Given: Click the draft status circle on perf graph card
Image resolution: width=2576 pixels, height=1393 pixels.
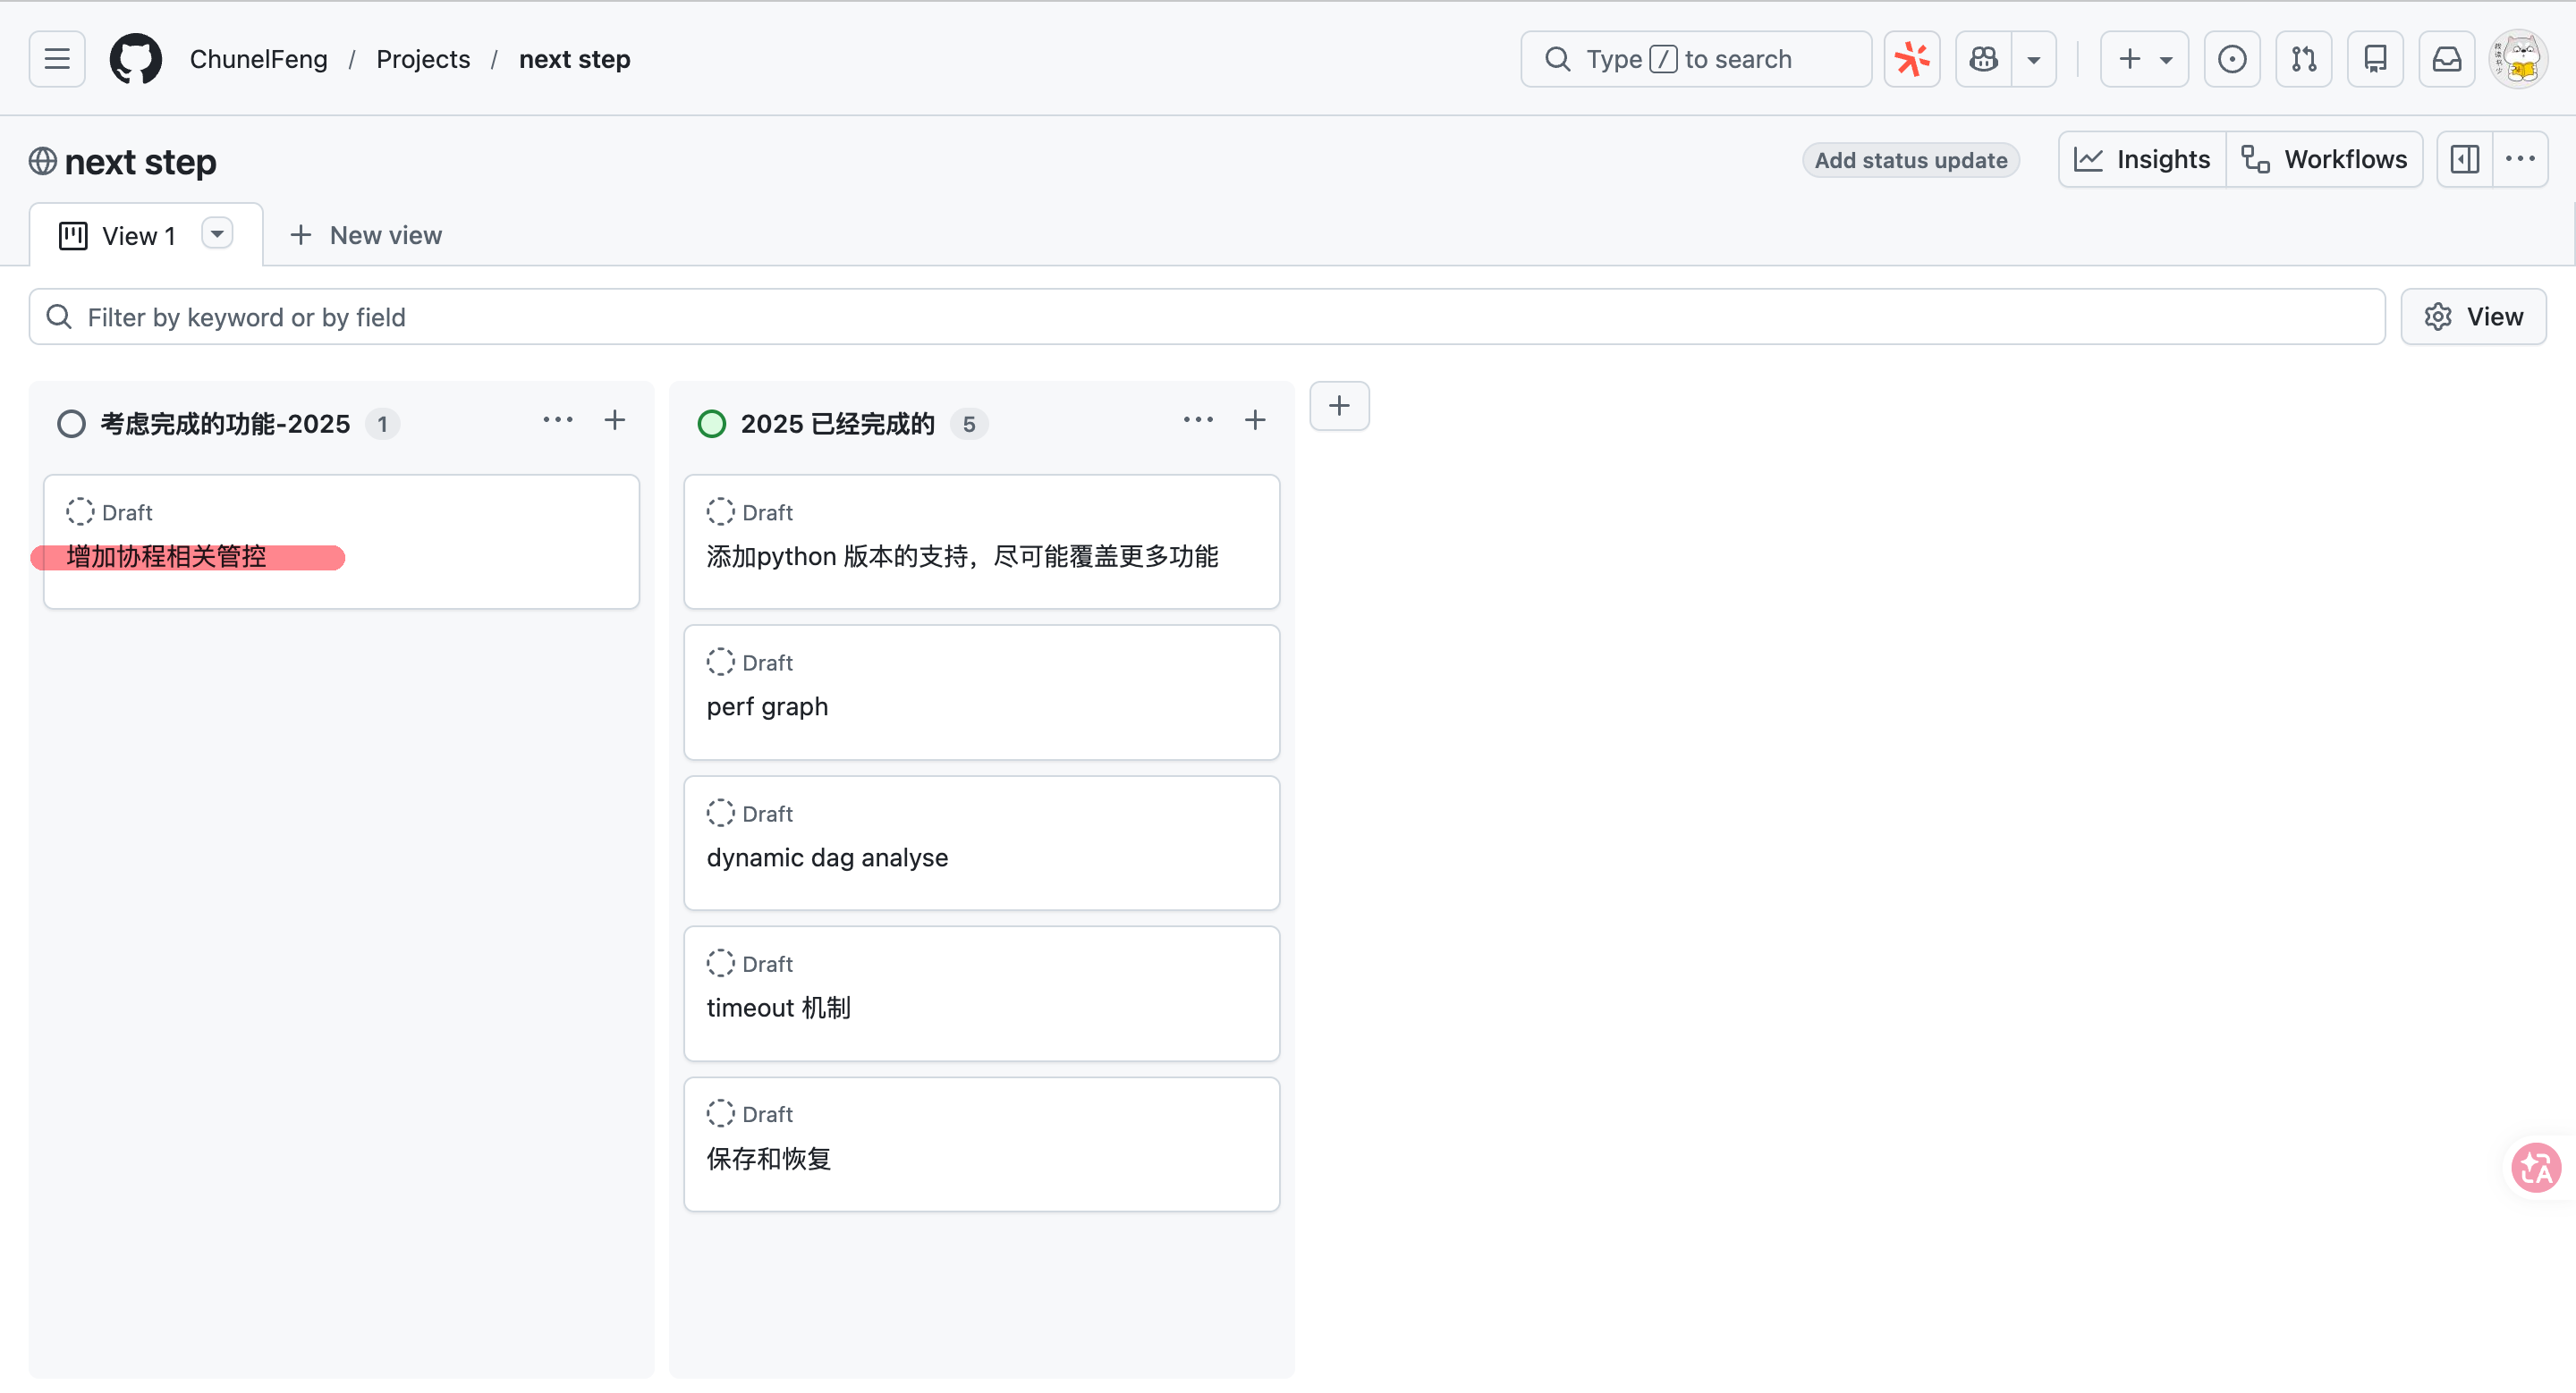Looking at the screenshot, I should pos(720,662).
